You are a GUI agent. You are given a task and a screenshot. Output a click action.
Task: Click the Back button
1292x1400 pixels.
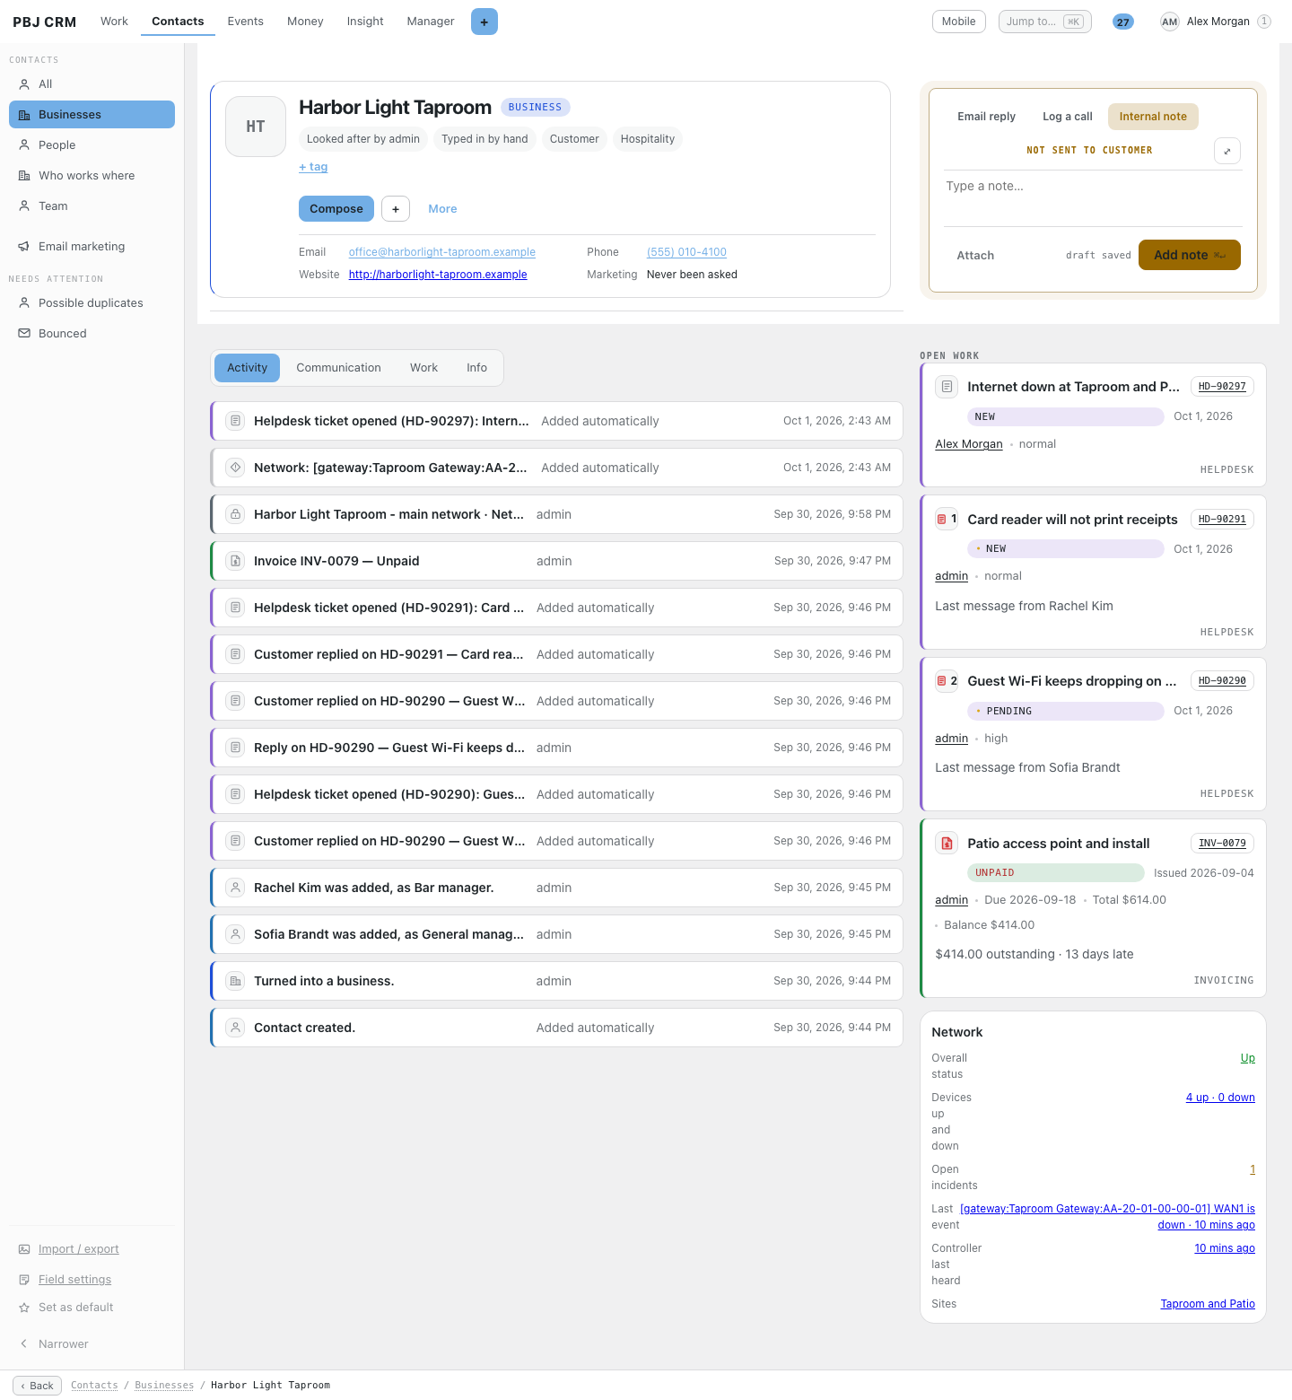pos(37,1386)
